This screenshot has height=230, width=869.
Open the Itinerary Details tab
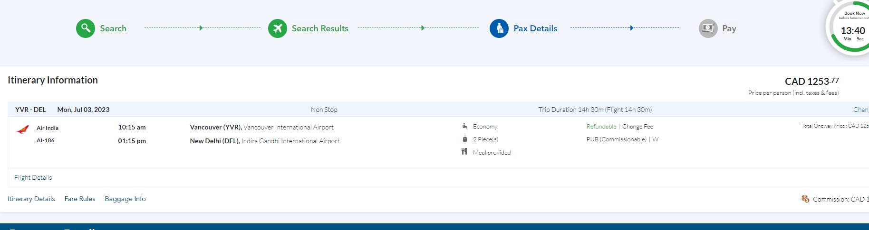31,199
